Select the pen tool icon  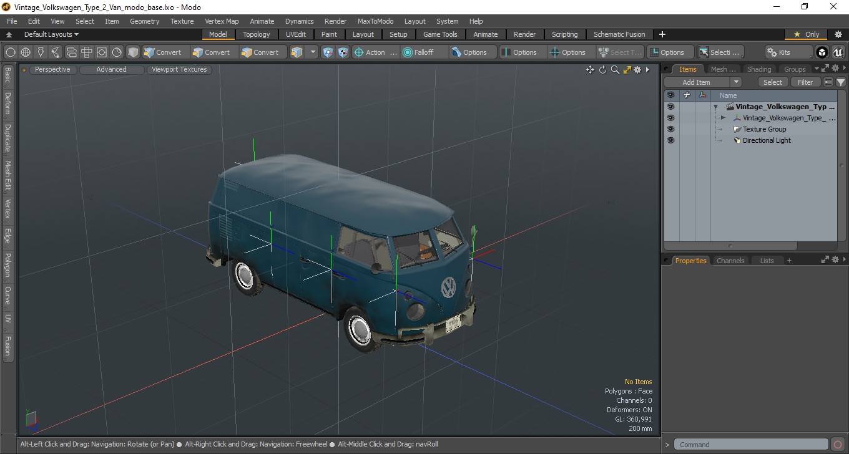coord(41,52)
